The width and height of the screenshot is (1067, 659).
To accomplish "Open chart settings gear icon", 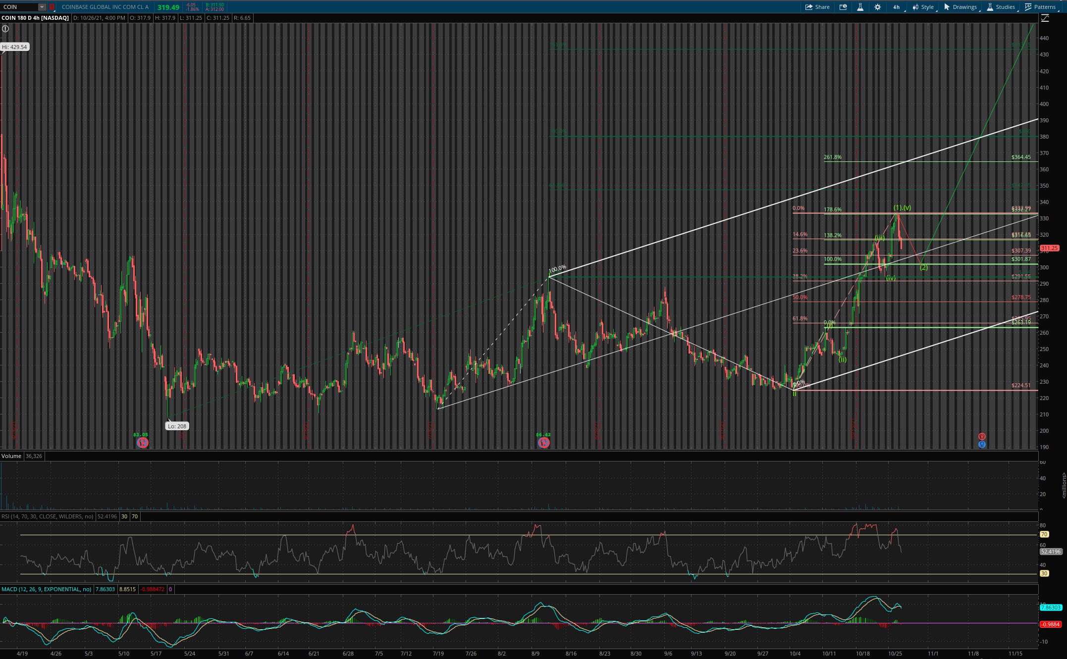I will tap(877, 7).
